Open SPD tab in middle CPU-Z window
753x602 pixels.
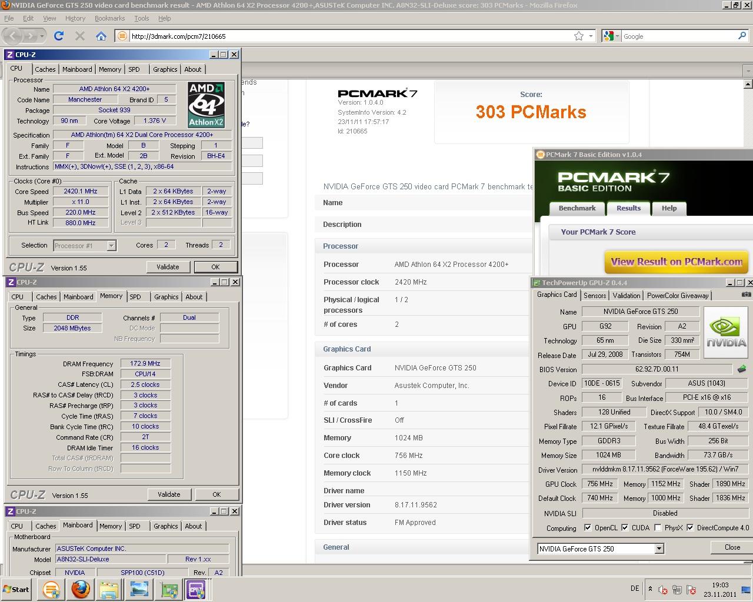tap(135, 297)
